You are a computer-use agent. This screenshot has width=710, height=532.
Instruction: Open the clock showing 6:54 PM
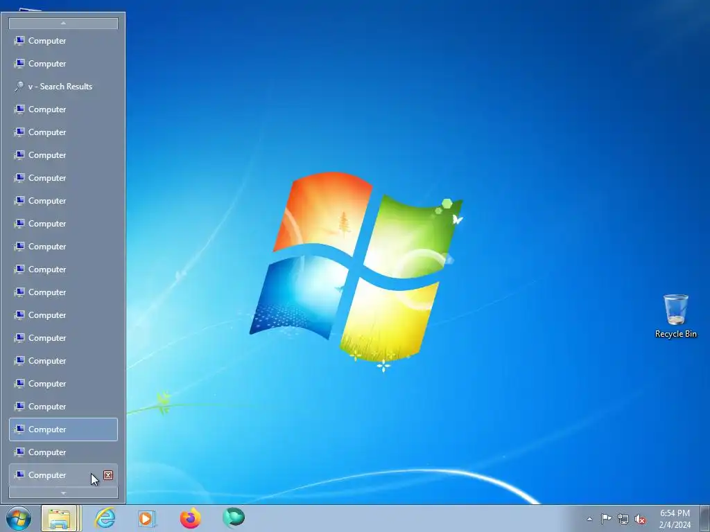coord(675,519)
